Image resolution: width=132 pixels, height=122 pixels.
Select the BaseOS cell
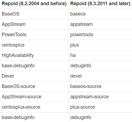pos(34,14)
